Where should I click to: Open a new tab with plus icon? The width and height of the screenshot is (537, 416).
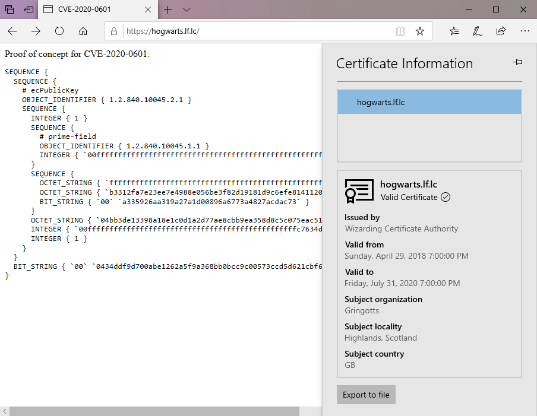[x=168, y=9]
